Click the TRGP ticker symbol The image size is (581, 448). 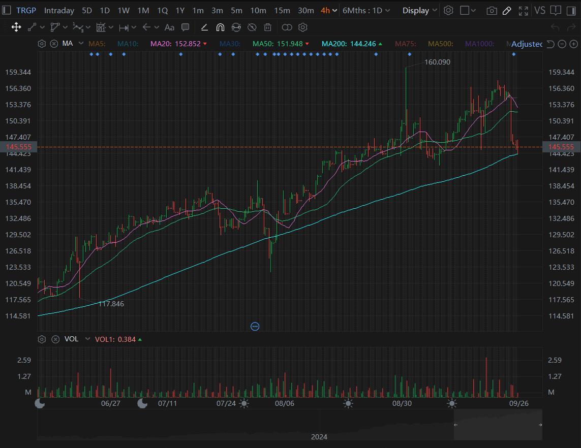[x=26, y=10]
